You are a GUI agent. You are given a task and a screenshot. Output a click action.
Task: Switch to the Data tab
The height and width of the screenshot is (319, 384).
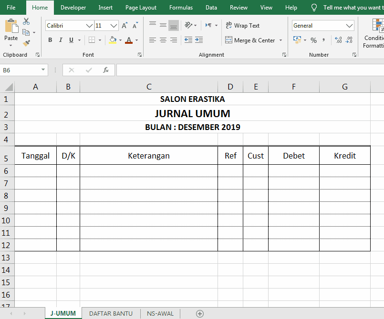tap(211, 8)
